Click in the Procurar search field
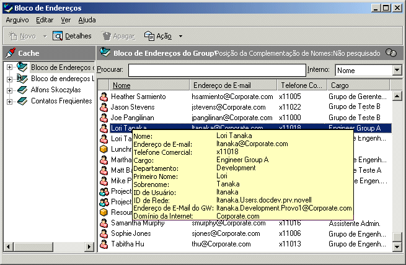The image size is (406, 265). (x=217, y=70)
